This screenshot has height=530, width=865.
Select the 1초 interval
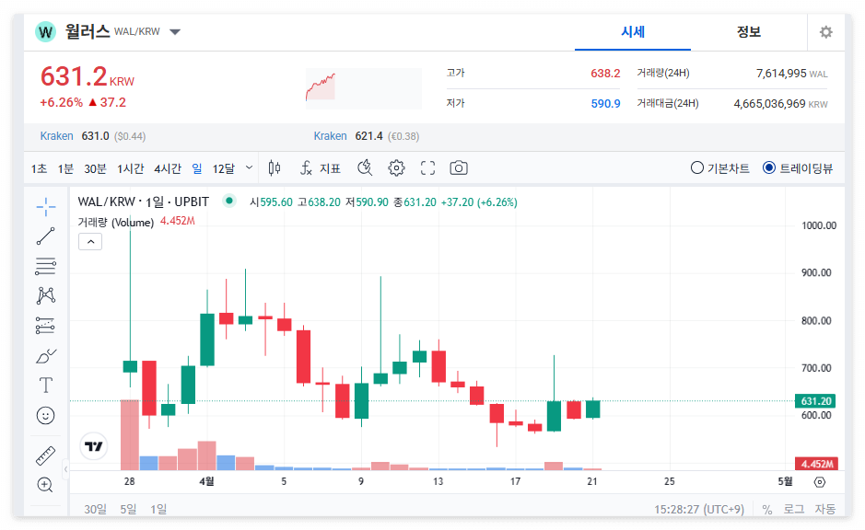(40, 168)
